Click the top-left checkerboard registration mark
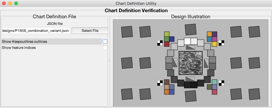 (160, 43)
